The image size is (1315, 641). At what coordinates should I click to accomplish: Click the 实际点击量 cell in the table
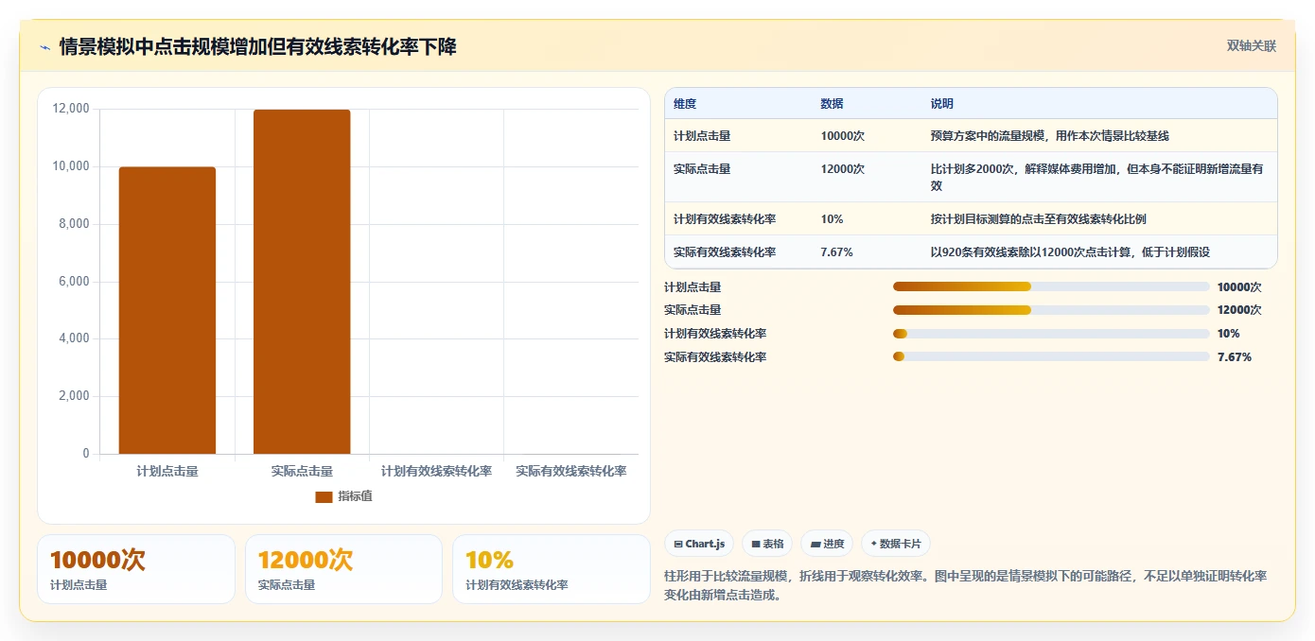(702, 169)
